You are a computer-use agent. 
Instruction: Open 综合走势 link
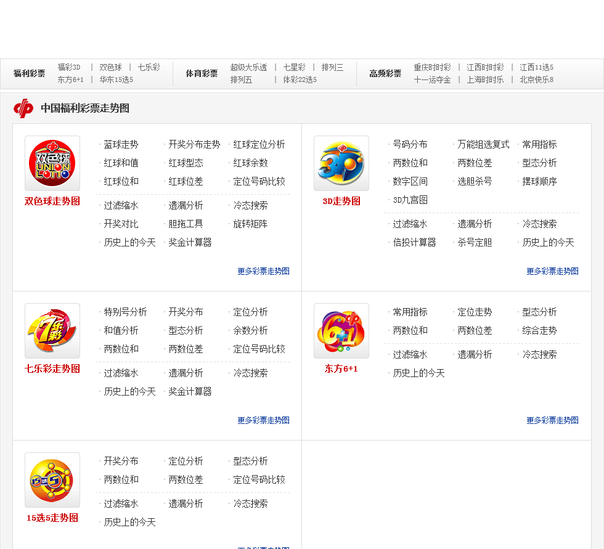coord(539,330)
